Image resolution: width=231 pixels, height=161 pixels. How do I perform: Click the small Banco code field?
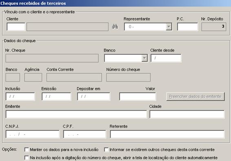click(x=13, y=77)
